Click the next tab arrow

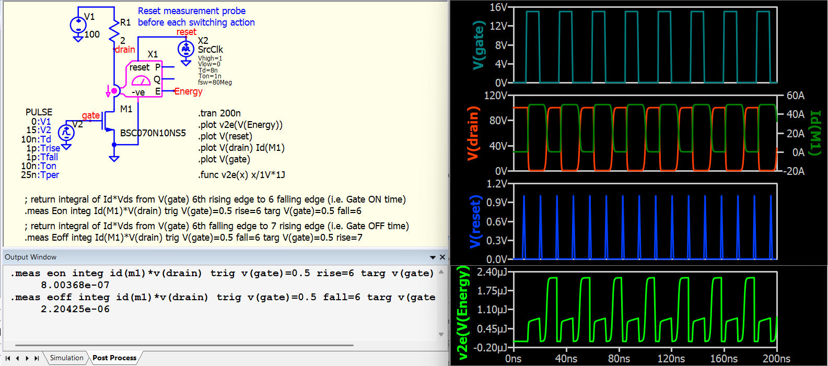27,358
